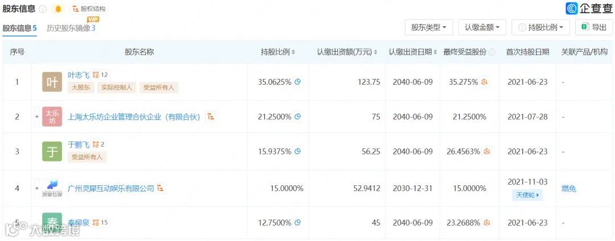Open the 股东类型 dropdown filter
This screenshot has height=241, width=615.
pos(429,27)
